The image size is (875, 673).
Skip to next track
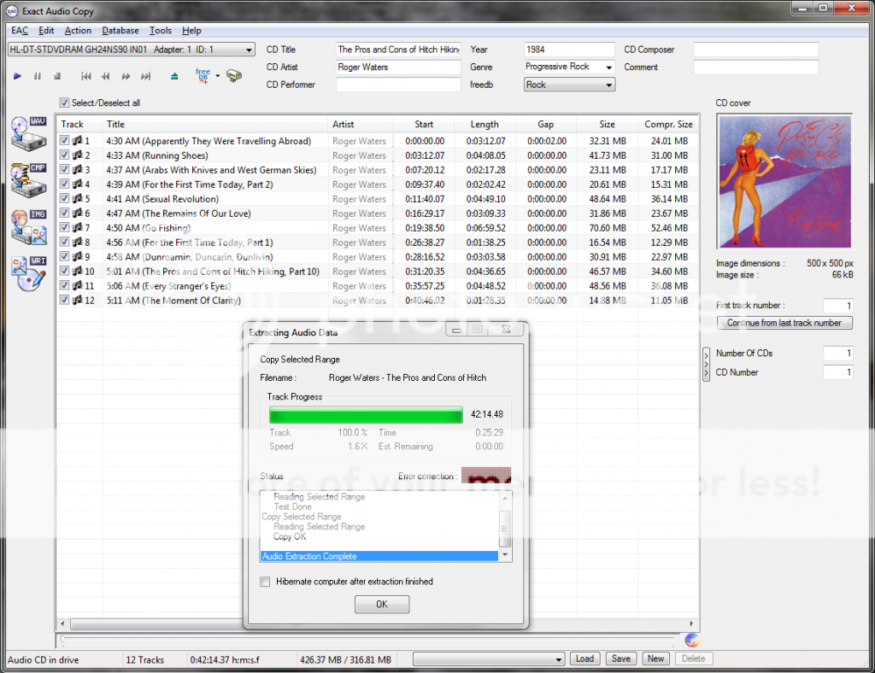click(x=145, y=76)
